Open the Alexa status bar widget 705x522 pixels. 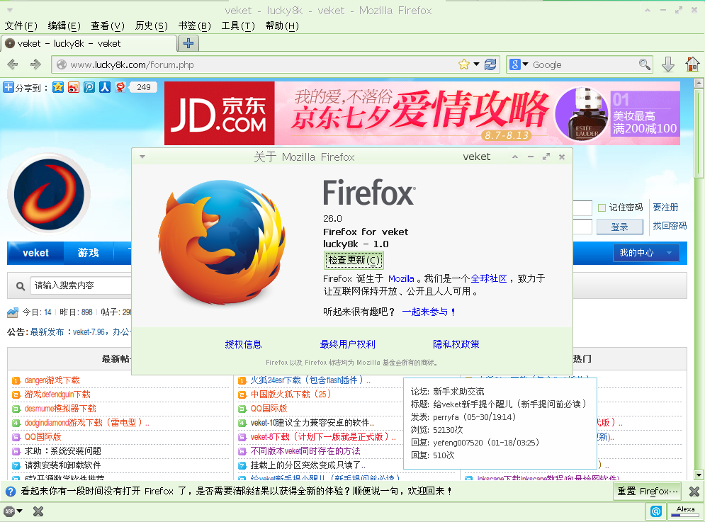point(685,511)
